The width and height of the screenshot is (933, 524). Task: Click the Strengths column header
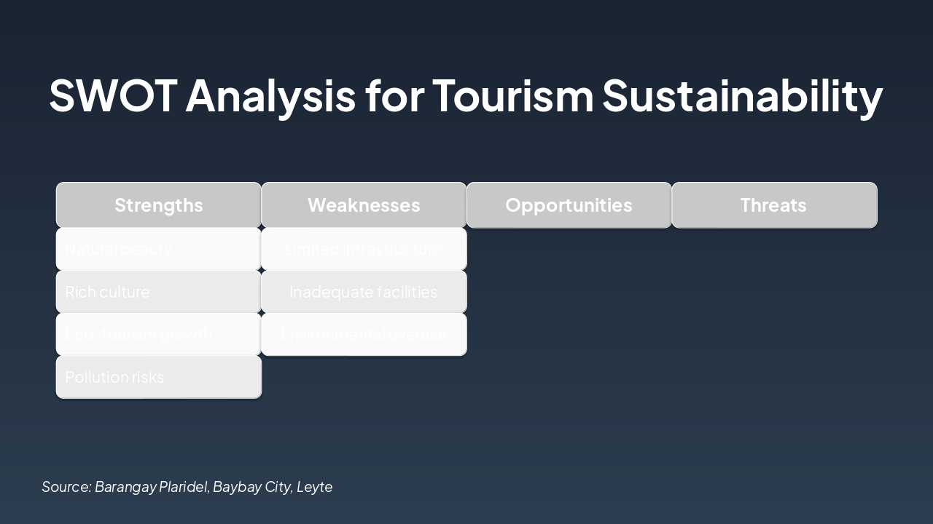pos(158,205)
